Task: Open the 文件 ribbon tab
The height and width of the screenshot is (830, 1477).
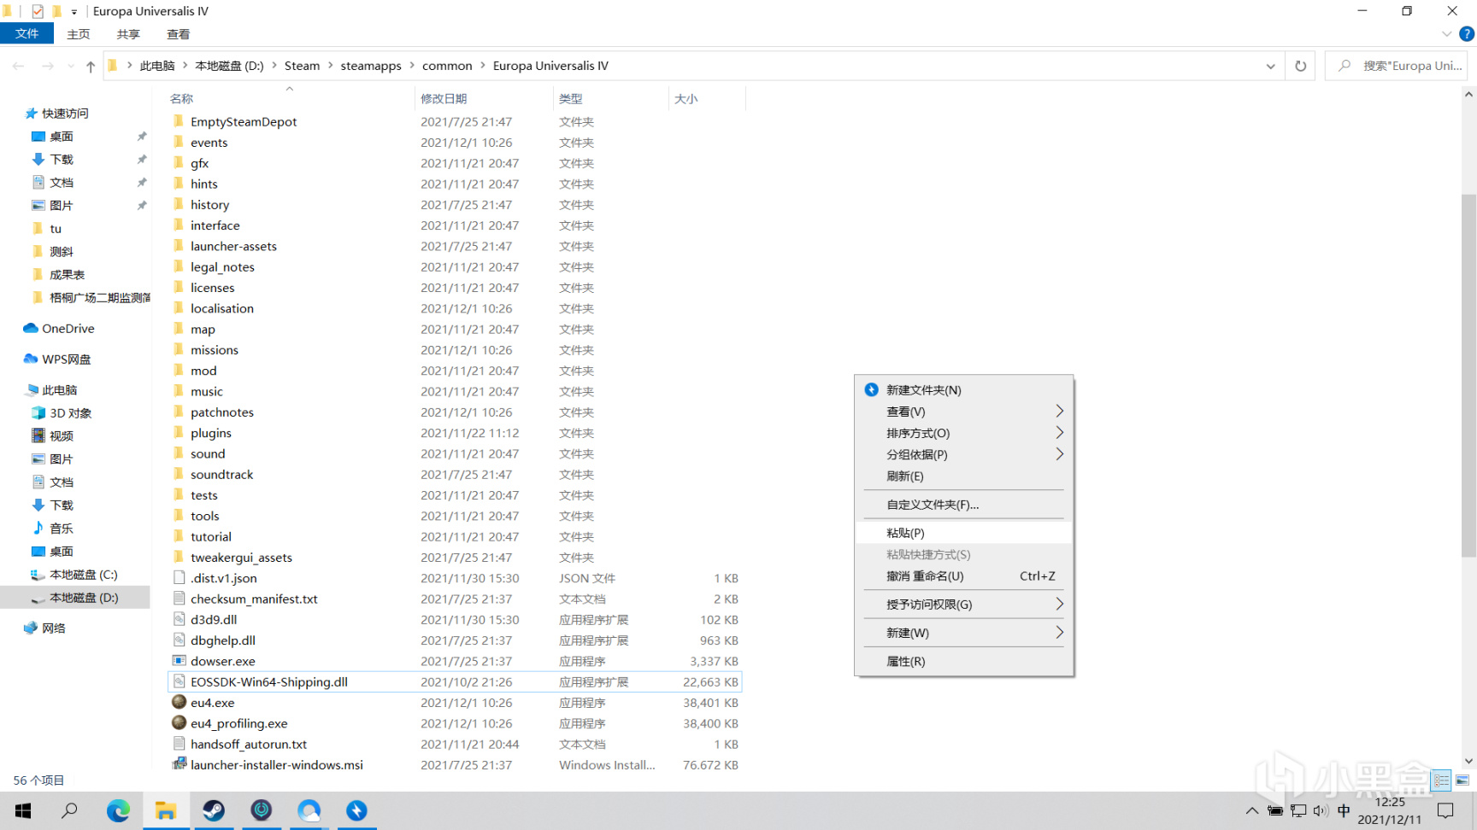Action: pos(26,34)
